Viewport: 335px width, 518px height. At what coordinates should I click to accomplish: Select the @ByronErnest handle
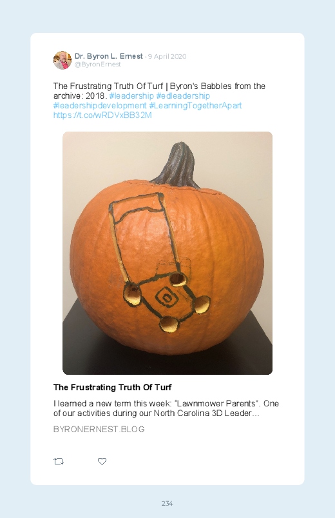pos(98,65)
